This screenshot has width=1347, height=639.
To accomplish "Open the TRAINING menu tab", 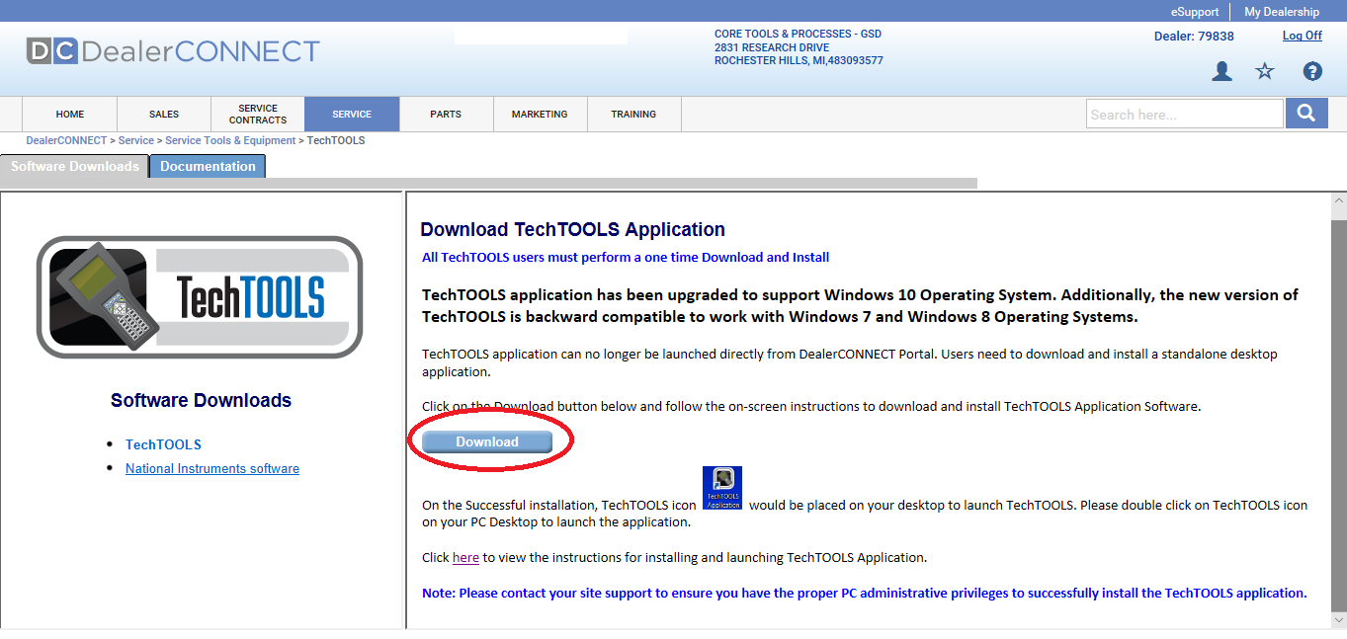I will 632,114.
